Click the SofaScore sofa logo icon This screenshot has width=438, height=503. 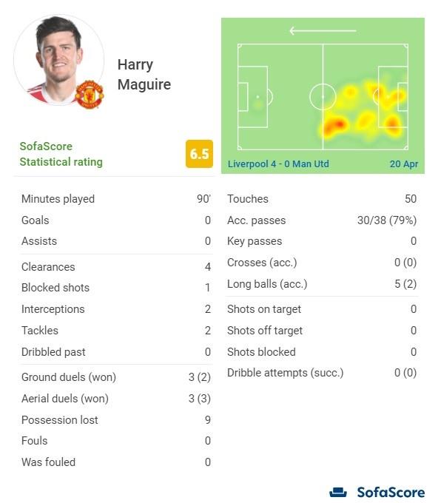click(338, 492)
